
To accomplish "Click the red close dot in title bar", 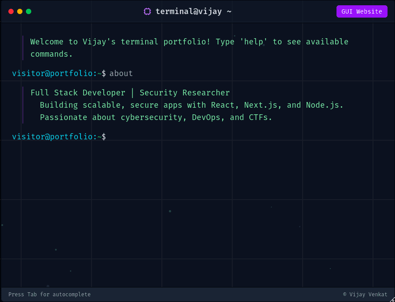I will (11, 11).
